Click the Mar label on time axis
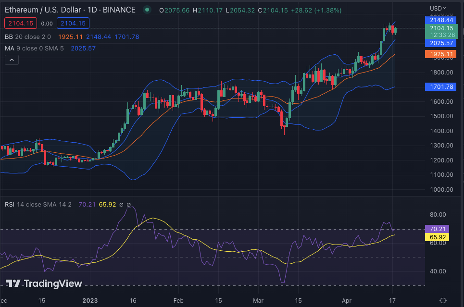The width and height of the screenshot is (464, 307). (x=259, y=300)
